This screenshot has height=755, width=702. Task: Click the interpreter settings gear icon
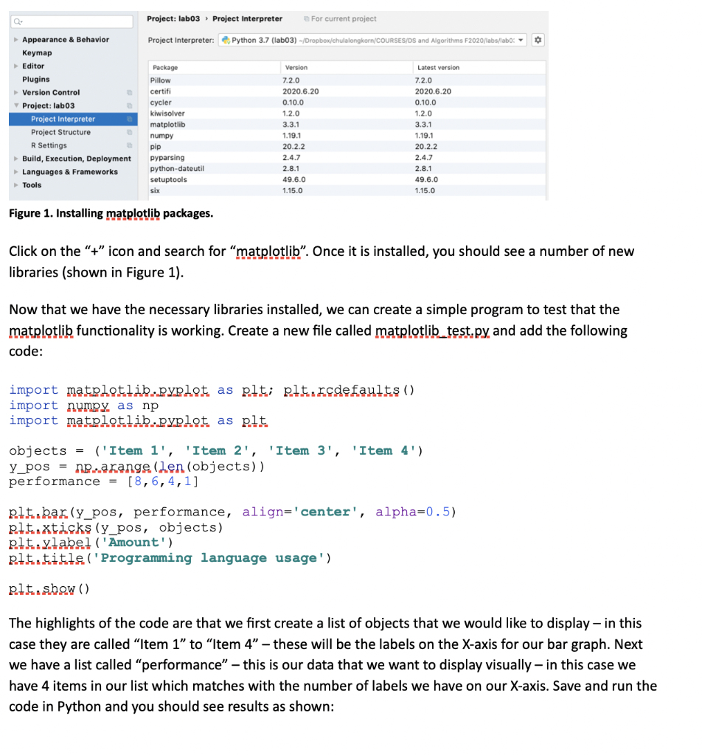[538, 40]
